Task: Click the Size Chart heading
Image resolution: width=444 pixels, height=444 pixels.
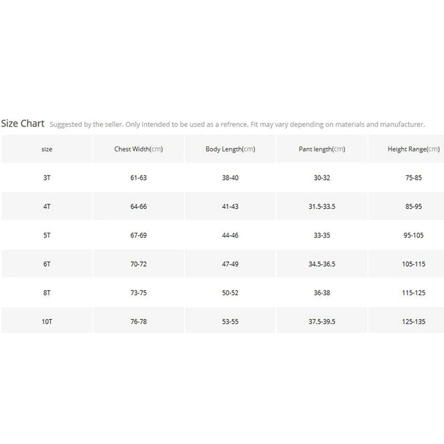Action: coord(23,123)
